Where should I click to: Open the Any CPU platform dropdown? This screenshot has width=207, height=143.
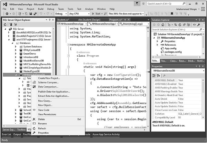(79, 13)
